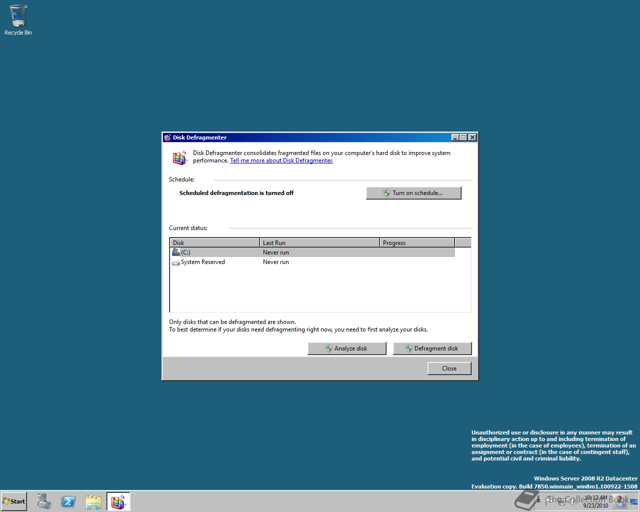The image size is (640, 512).
Task: Open Server Manager from taskbar
Action: (43, 501)
